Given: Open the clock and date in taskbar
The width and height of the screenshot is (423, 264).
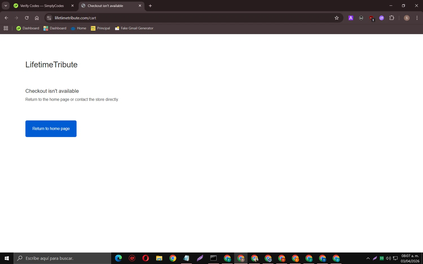Looking at the screenshot, I should (x=410, y=258).
